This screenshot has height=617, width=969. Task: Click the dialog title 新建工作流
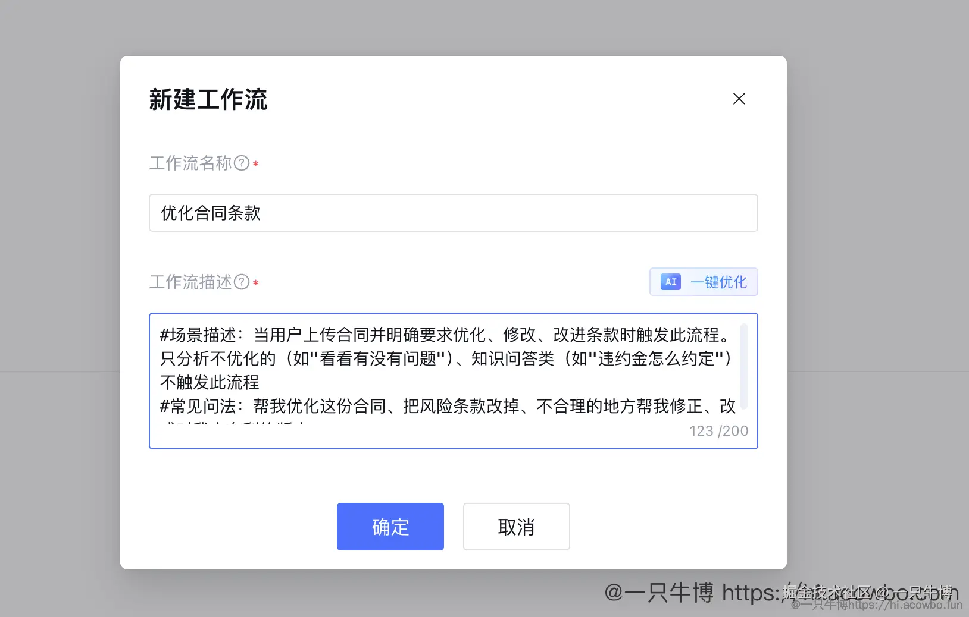pos(208,100)
